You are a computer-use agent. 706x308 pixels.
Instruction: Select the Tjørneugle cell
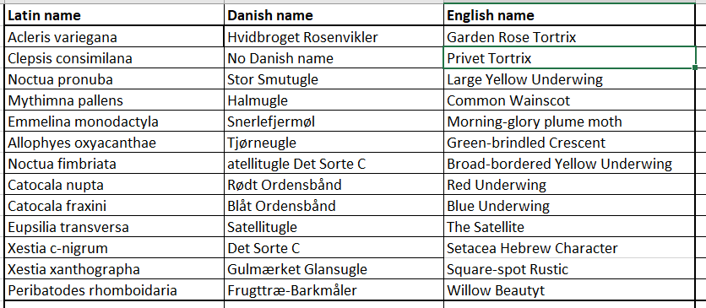point(334,143)
